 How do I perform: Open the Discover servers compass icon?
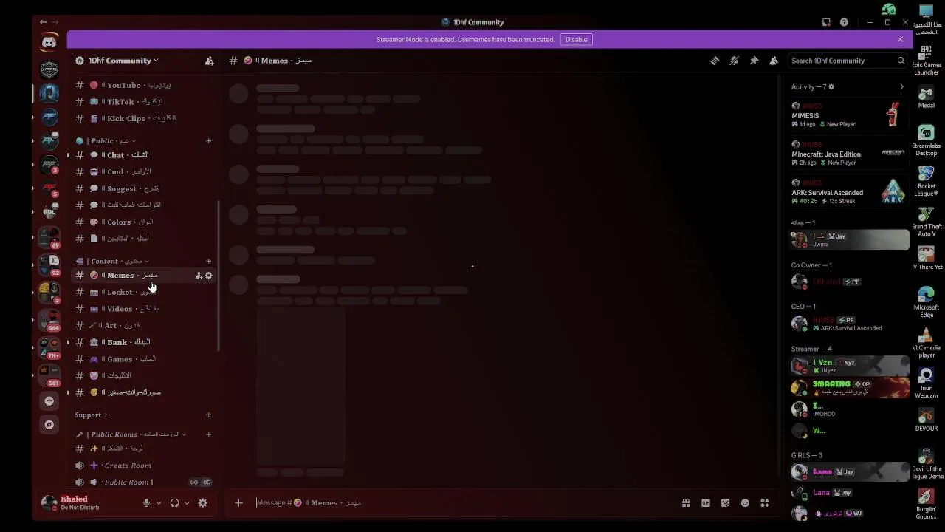[x=49, y=425]
